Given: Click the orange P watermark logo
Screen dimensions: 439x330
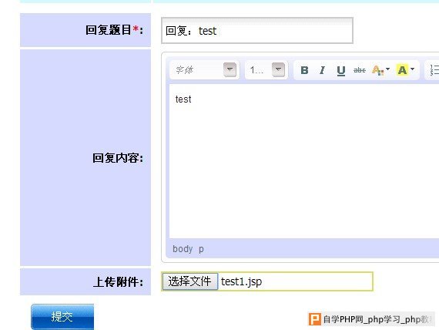Looking at the screenshot, I should pyautogui.click(x=314, y=319).
